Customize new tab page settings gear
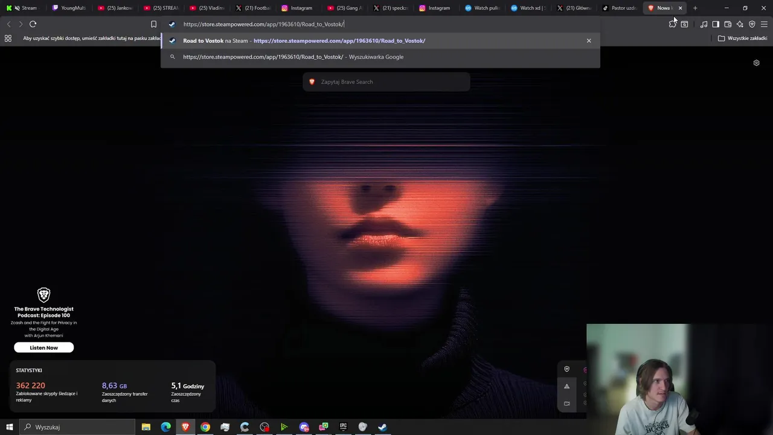This screenshot has height=435, width=773. click(x=756, y=63)
